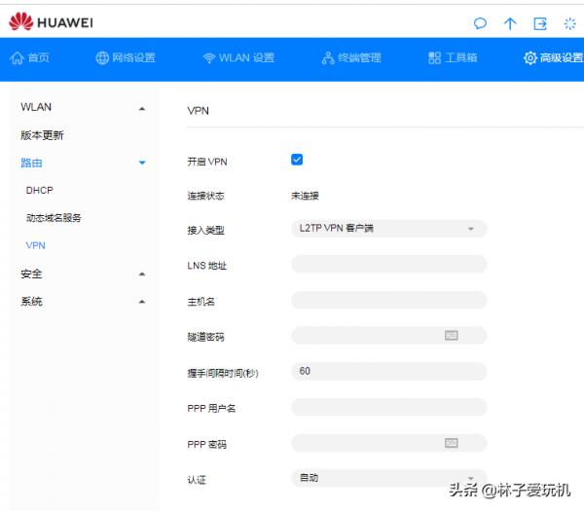Focus the 隧道密码 input field

point(388,336)
